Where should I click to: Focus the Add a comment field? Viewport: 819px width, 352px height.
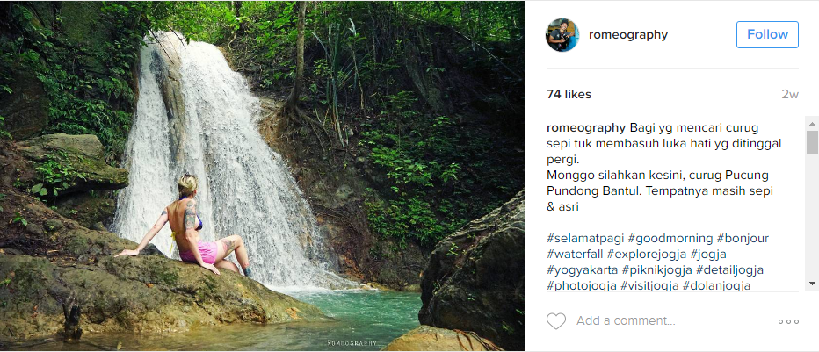[x=668, y=321]
